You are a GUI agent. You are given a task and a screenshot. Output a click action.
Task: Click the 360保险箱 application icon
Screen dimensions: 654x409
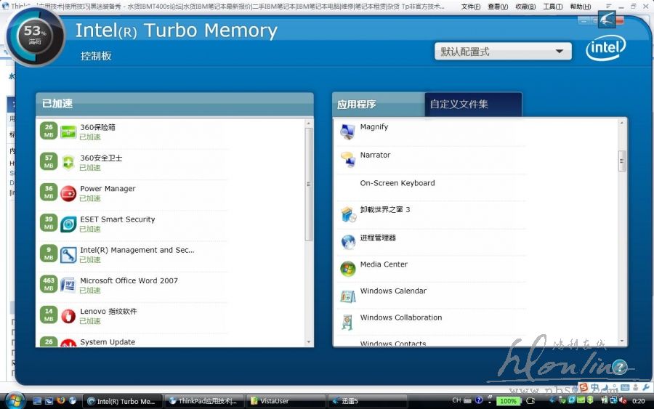pos(68,132)
